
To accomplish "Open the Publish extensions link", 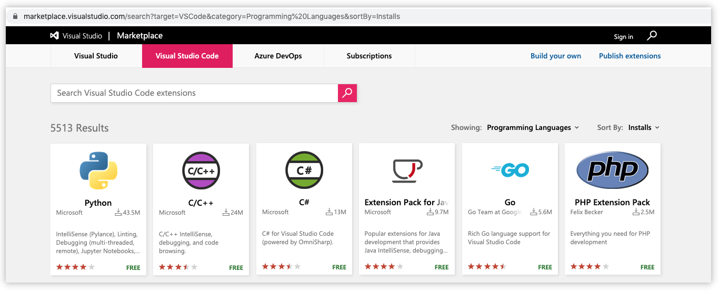I will [x=630, y=56].
